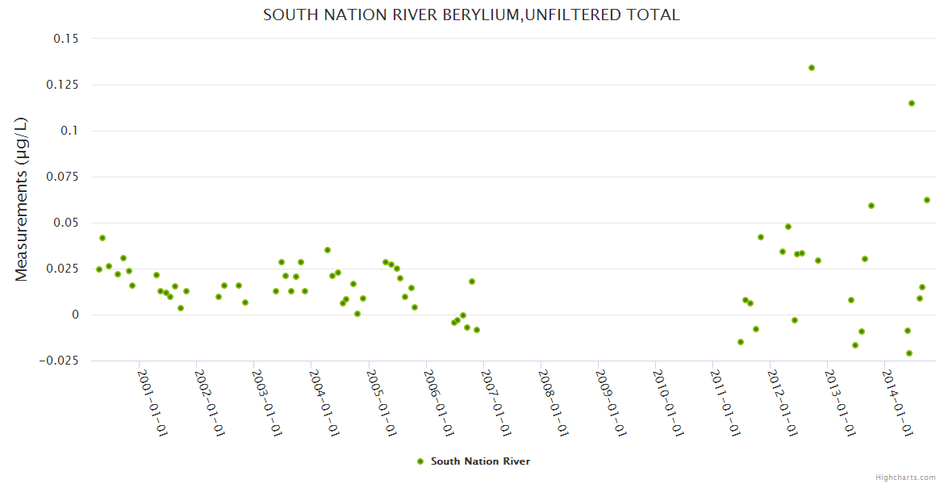Select the 2014 data point near 0.115

[912, 103]
